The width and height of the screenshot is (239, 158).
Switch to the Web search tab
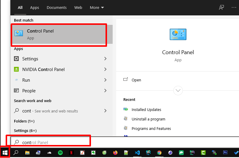point(78,8)
